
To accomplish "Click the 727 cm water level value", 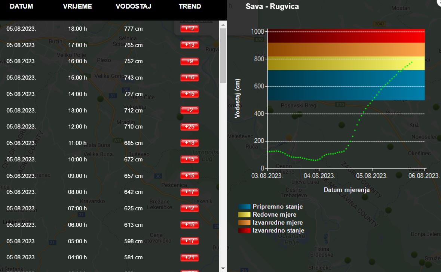I will [x=133, y=94].
